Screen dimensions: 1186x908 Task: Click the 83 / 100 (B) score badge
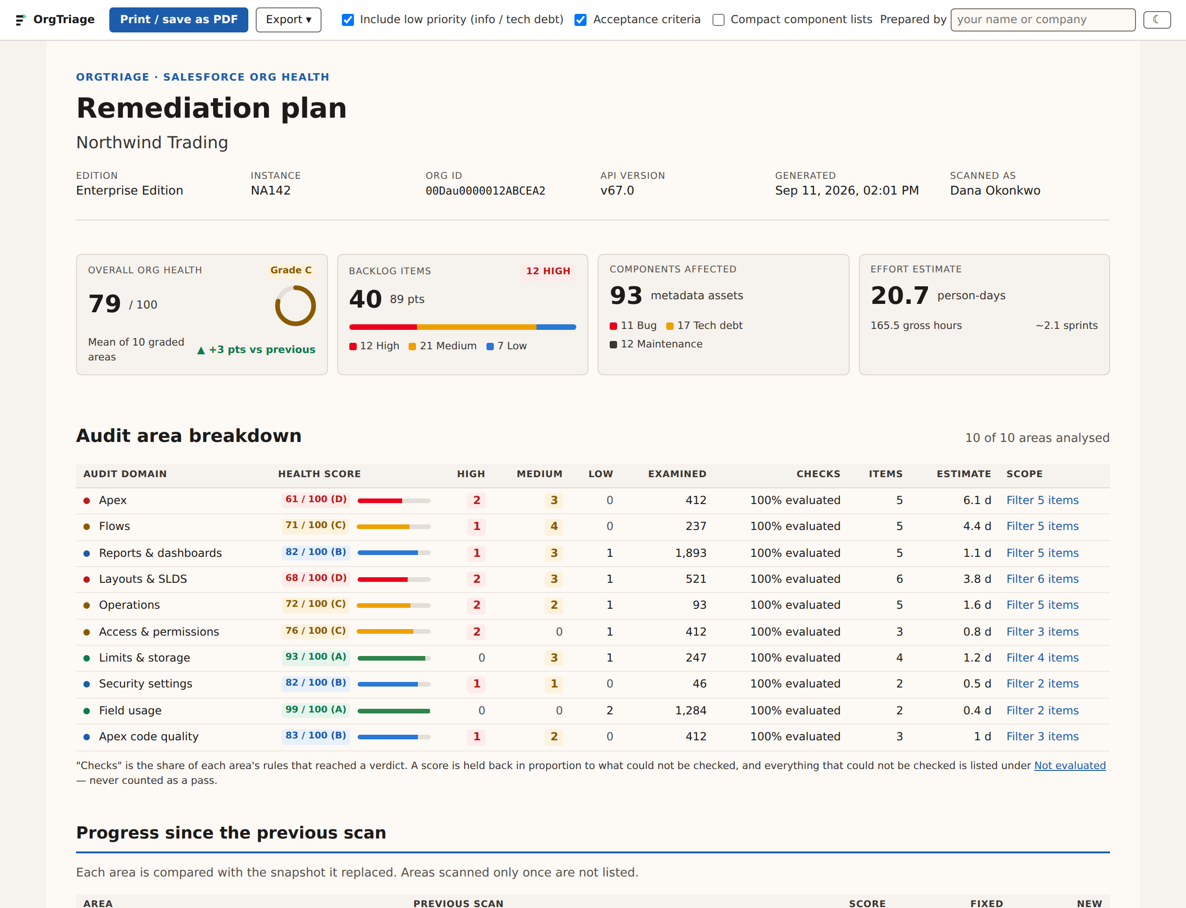[x=316, y=736]
